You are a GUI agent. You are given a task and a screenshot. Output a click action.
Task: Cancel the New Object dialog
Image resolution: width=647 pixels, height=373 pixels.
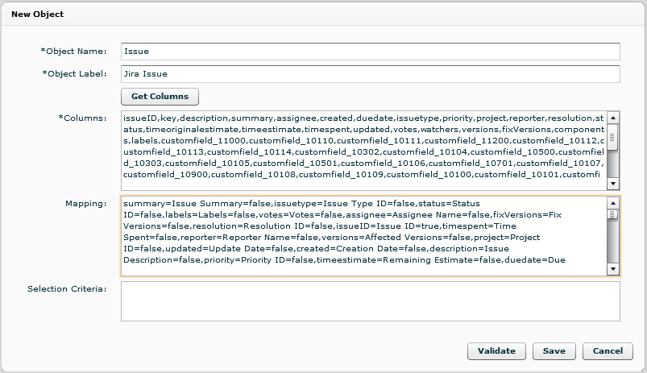[x=608, y=351]
